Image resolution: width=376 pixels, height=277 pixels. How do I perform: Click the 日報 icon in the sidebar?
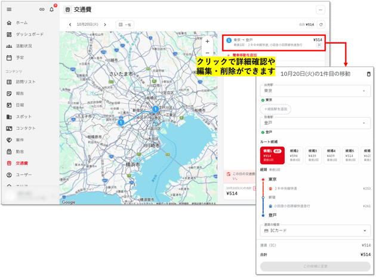[9, 105]
